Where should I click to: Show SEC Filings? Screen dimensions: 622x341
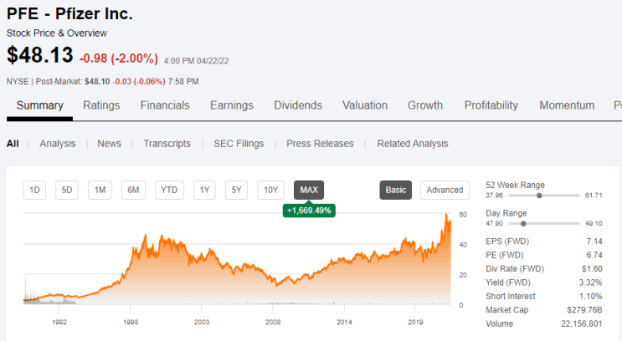pos(239,144)
